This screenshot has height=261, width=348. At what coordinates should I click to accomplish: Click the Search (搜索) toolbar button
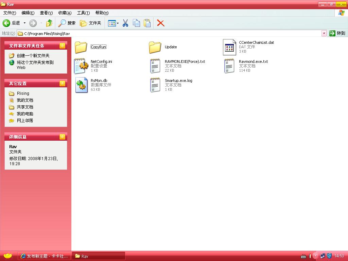(x=67, y=23)
